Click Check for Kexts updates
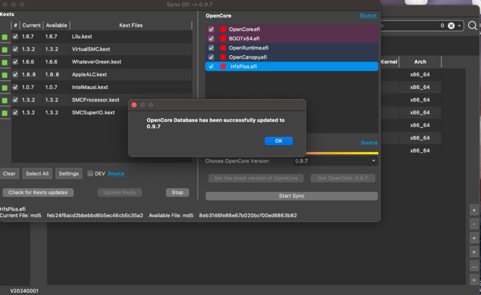The height and width of the screenshot is (295, 481). click(38, 192)
